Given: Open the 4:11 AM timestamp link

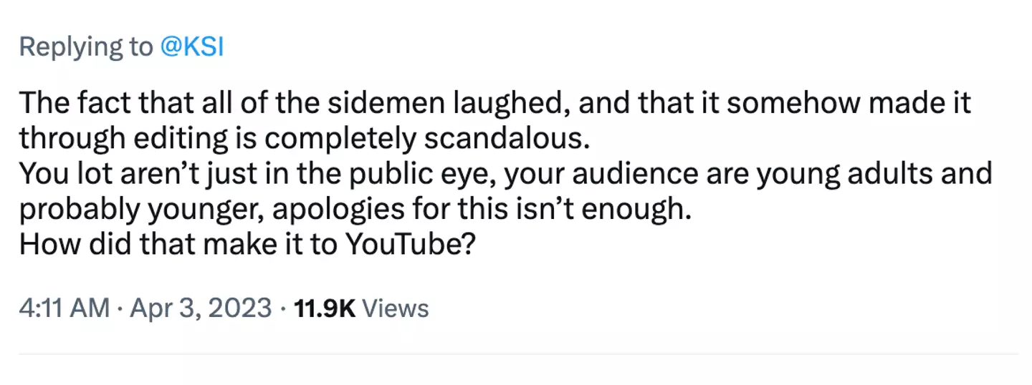Looking at the screenshot, I should (64, 308).
